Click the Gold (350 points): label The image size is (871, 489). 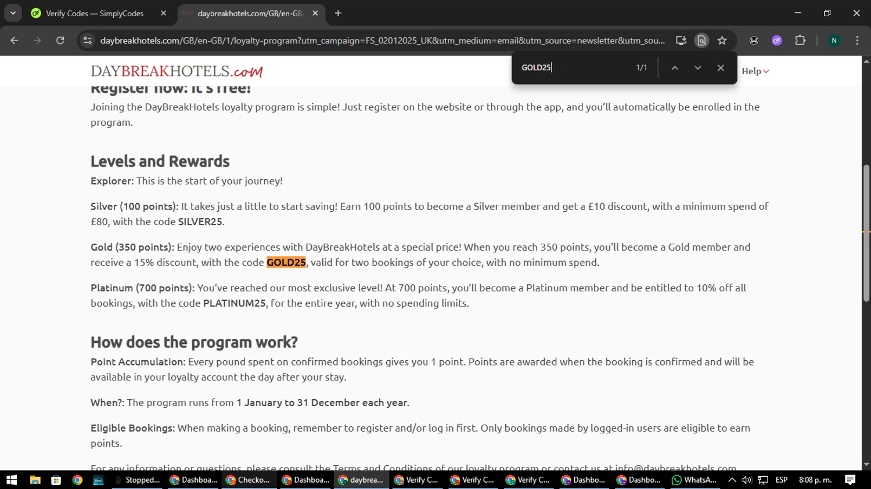[132, 247]
